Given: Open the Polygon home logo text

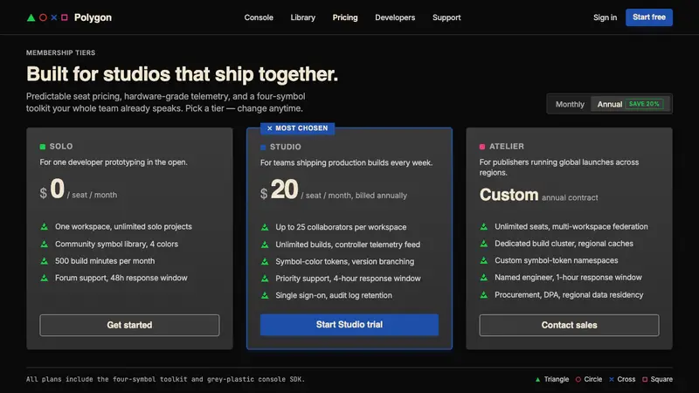Looking at the screenshot, I should 93,17.
